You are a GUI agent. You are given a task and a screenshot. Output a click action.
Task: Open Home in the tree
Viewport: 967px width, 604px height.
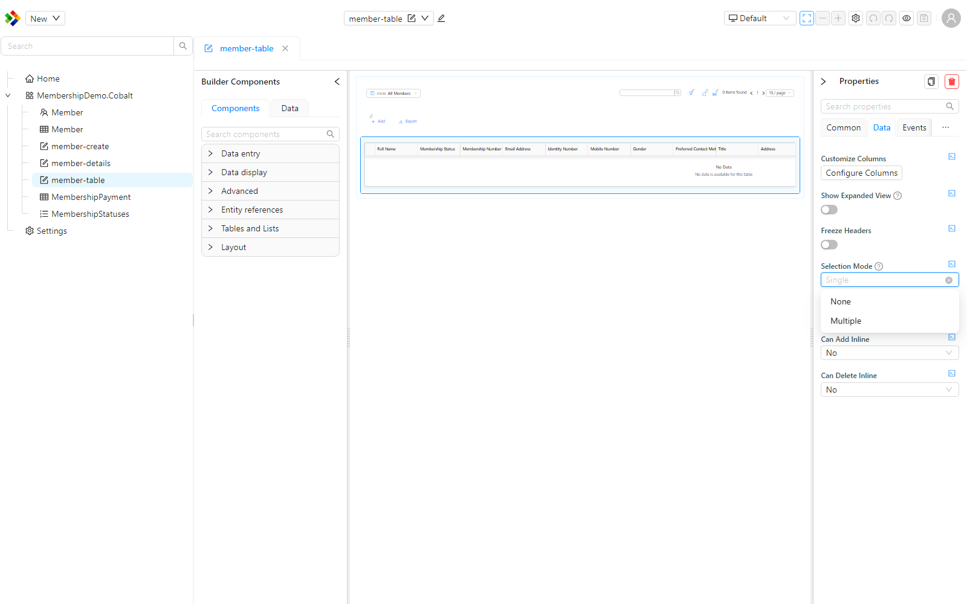(42, 79)
